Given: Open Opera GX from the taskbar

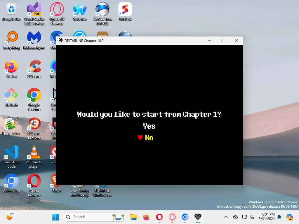Looking at the screenshot, I should click(x=172, y=217).
